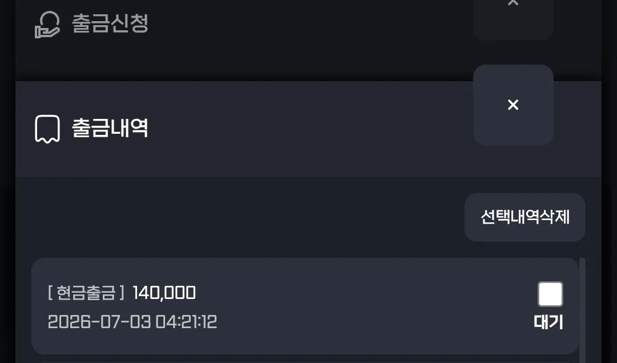This screenshot has height=363, width=617.
Task: Click the dark overlay right of the dialog
Action: (x=609, y=181)
